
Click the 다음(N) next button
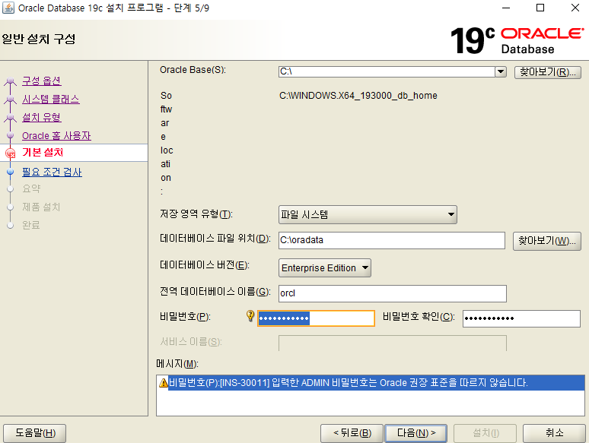coord(416,433)
